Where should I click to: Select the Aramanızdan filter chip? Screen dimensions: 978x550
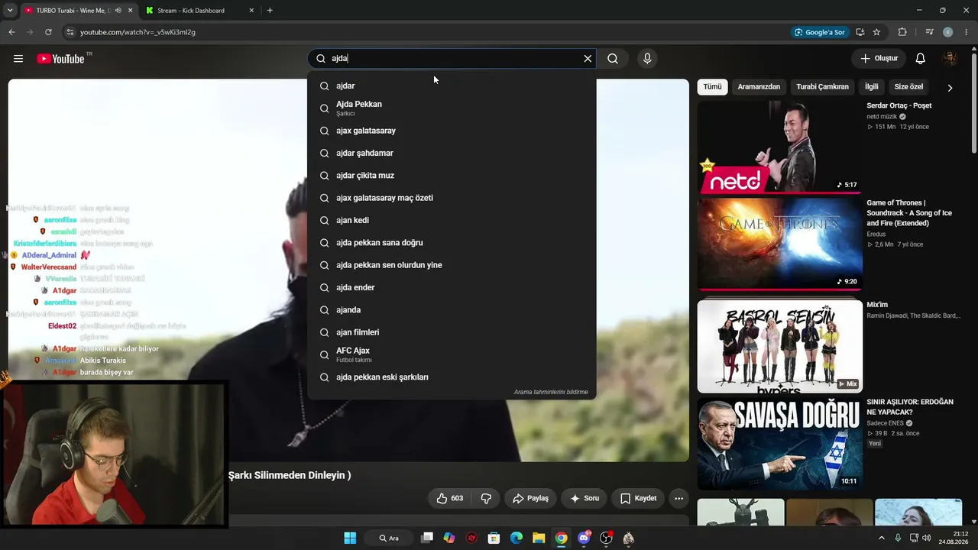[x=759, y=87]
